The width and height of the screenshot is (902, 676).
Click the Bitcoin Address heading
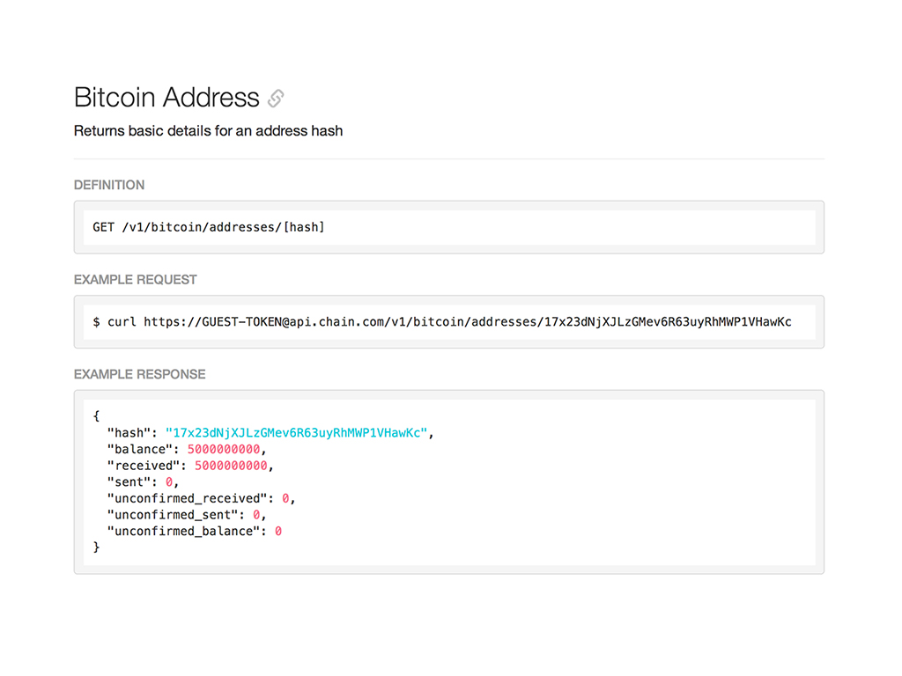tap(166, 97)
